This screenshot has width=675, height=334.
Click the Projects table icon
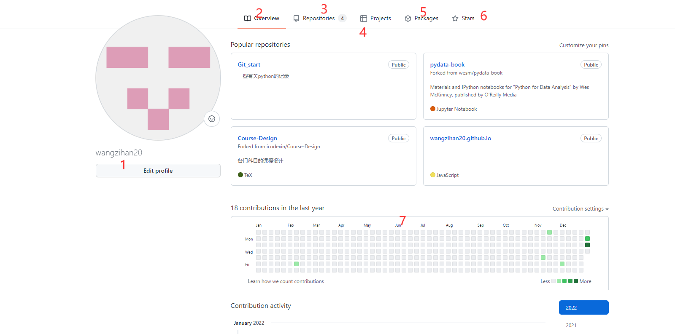[364, 19]
